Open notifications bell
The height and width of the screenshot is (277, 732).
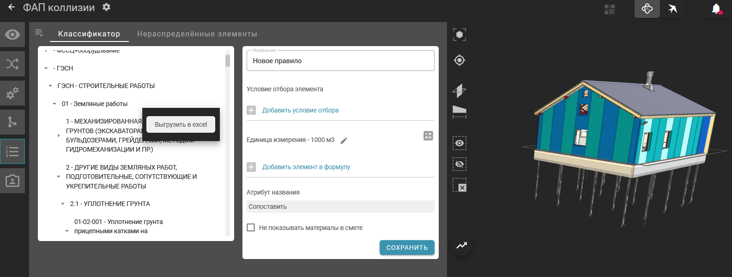click(x=716, y=9)
